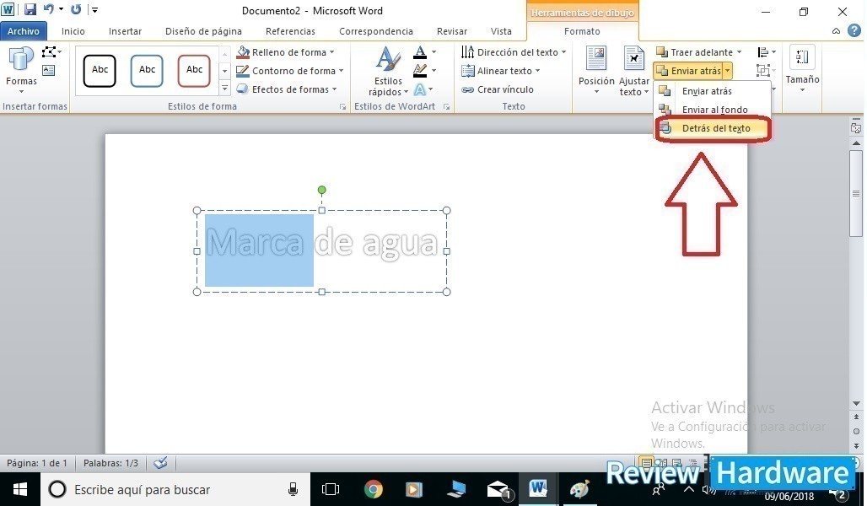Expand the Dirección del texto dropdown
The height and width of the screenshot is (506, 867).
(564, 52)
